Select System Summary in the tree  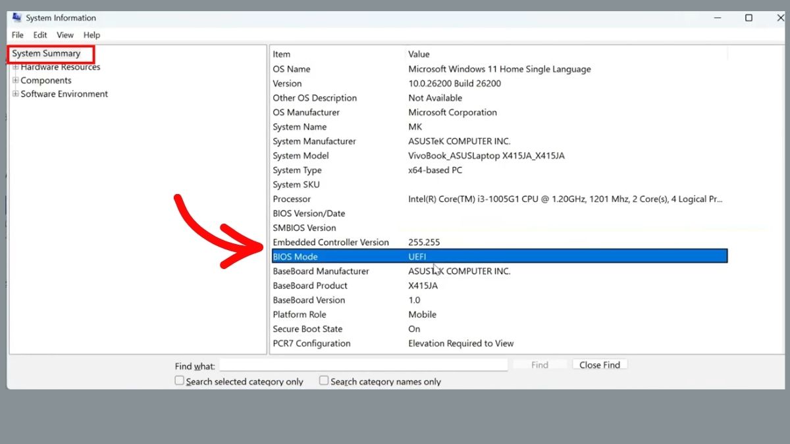coord(46,53)
